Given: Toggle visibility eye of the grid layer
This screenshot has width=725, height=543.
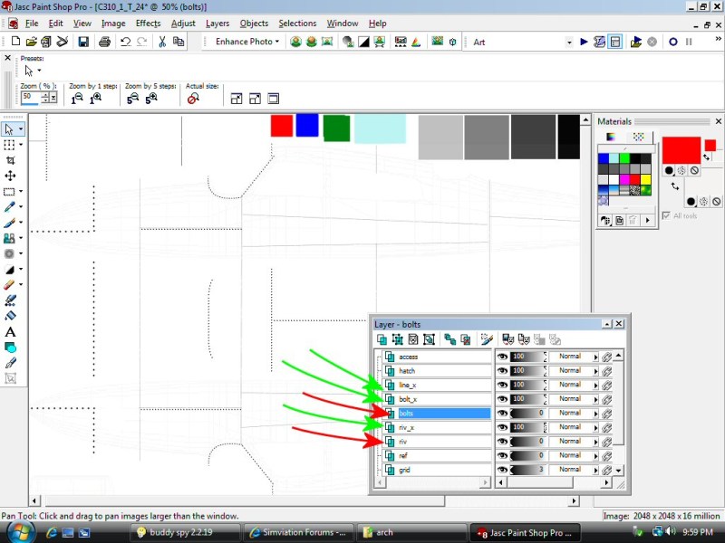Looking at the screenshot, I should 502,470.
